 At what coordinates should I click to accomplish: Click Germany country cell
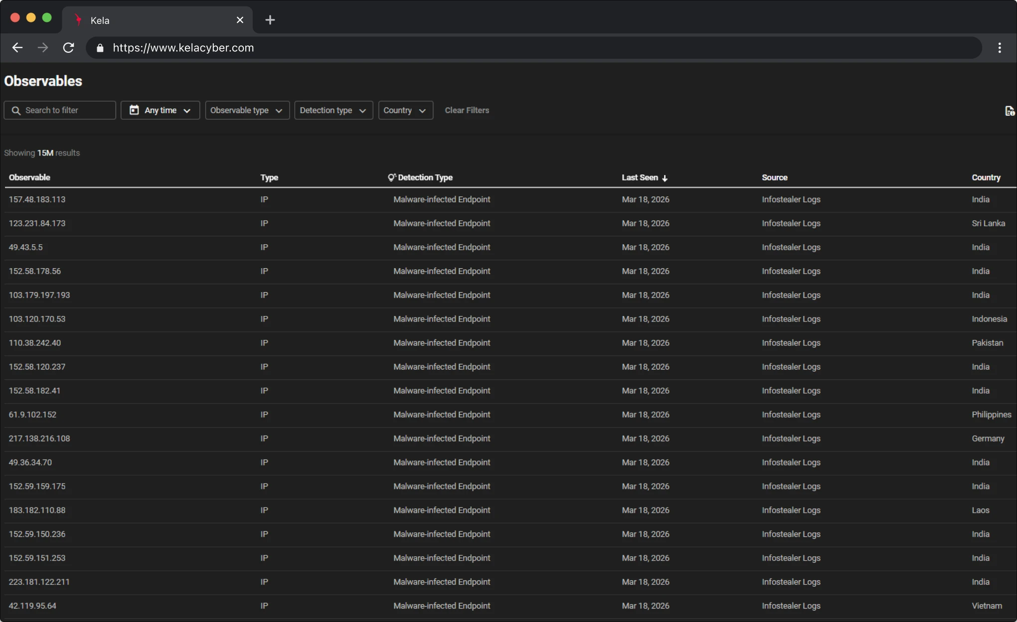[x=988, y=439]
